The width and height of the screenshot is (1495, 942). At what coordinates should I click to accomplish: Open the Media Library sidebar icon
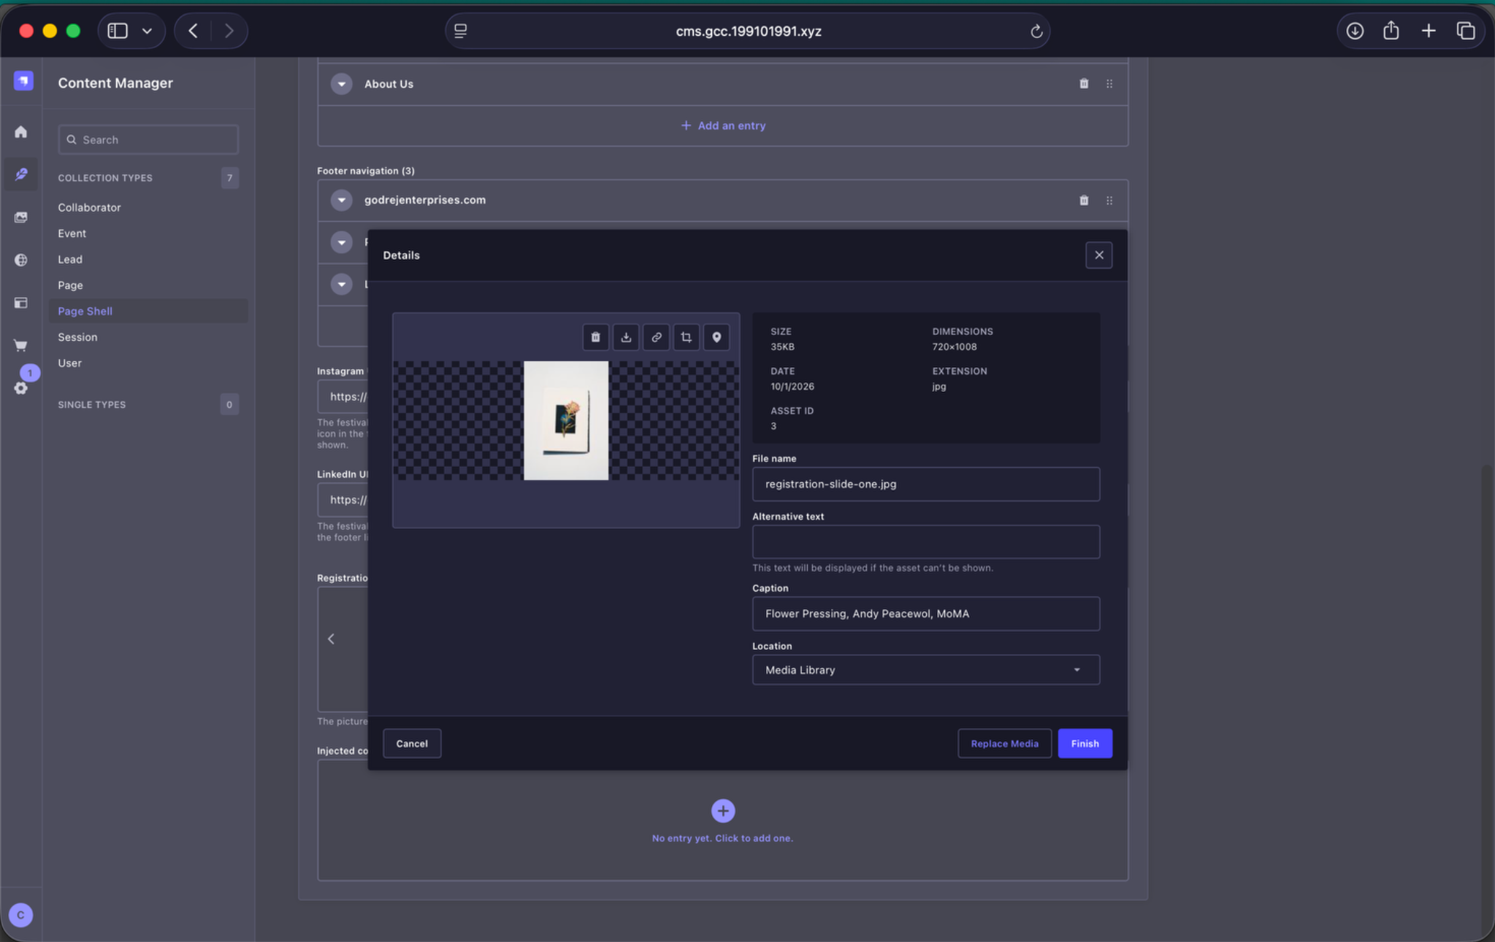(x=21, y=217)
